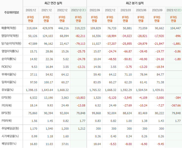182x148 pixels.
Task: Select the 매출액(억원) row label
Action: coord(9,28)
